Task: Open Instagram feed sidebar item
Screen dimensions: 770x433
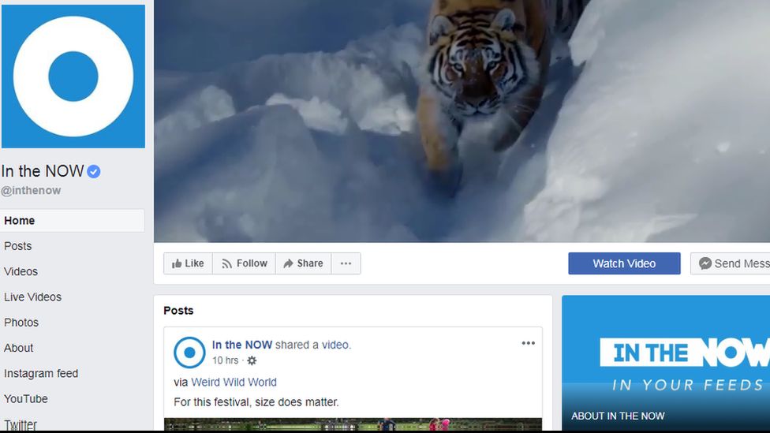Action: (41, 374)
